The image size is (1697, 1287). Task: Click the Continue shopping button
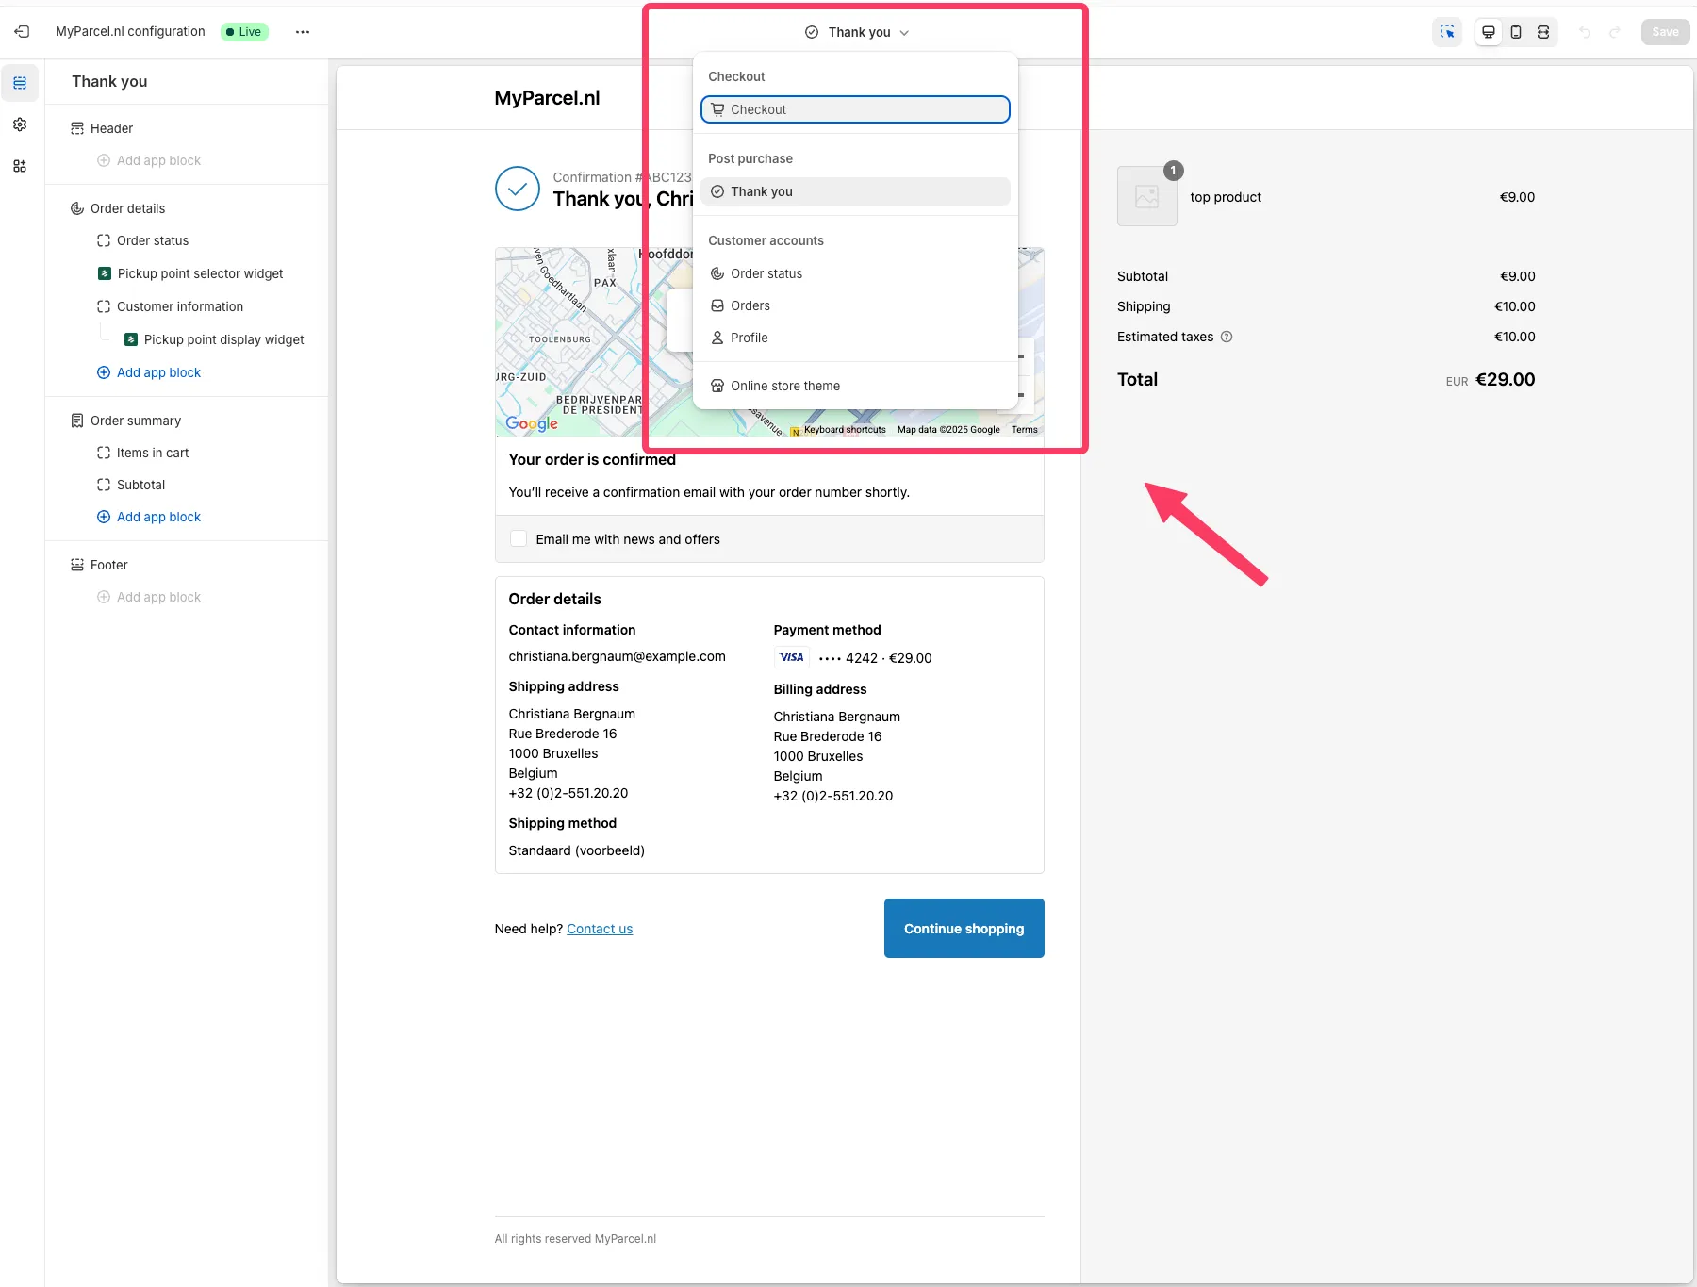click(x=964, y=928)
